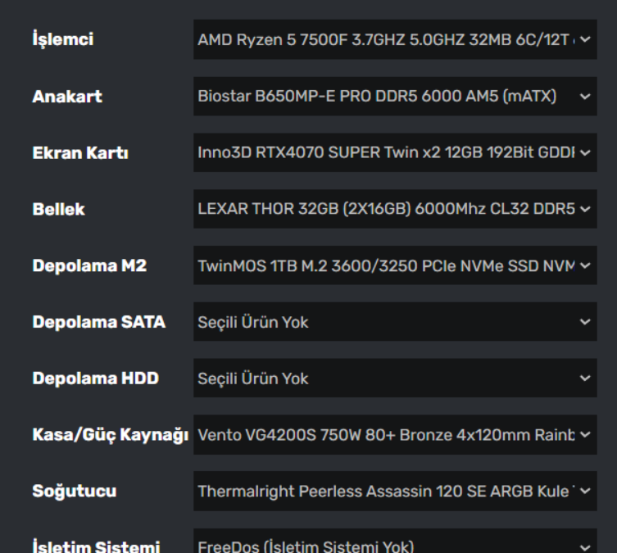This screenshot has height=553, width=617.
Task: Click the chevron arrow on the FreeDos field
Action: 584,546
